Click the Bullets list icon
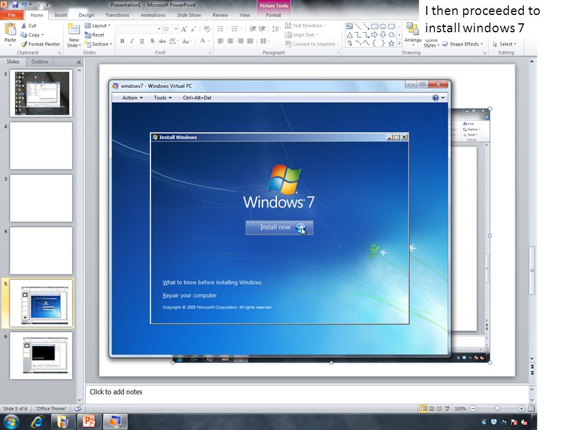Image resolution: width=573 pixels, height=430 pixels. point(220,29)
